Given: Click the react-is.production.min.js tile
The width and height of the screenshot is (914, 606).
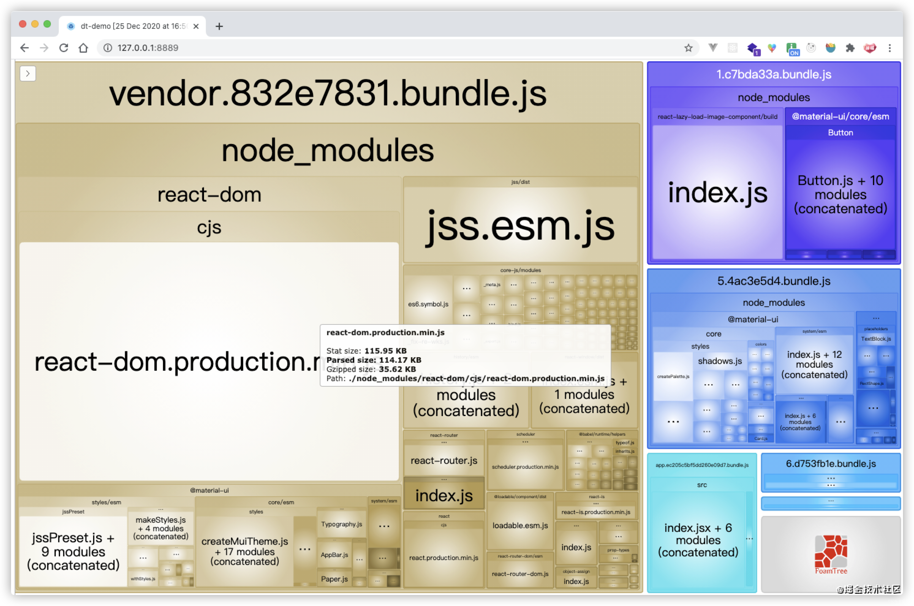Looking at the screenshot, I should coord(596,512).
